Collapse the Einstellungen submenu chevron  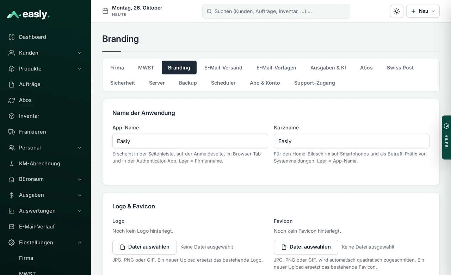[80, 243]
